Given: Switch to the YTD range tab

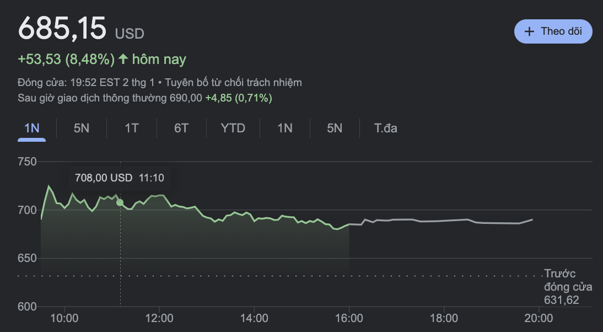Looking at the screenshot, I should (233, 128).
